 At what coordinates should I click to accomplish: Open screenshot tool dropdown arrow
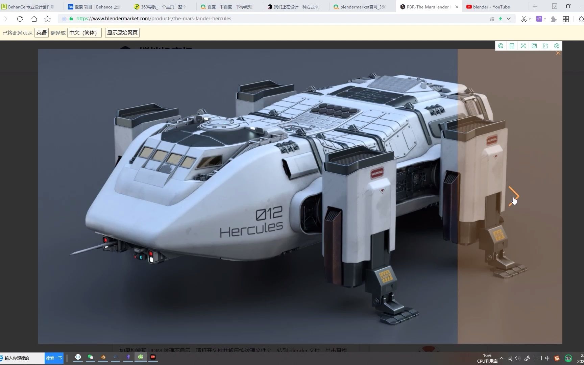tap(530, 19)
